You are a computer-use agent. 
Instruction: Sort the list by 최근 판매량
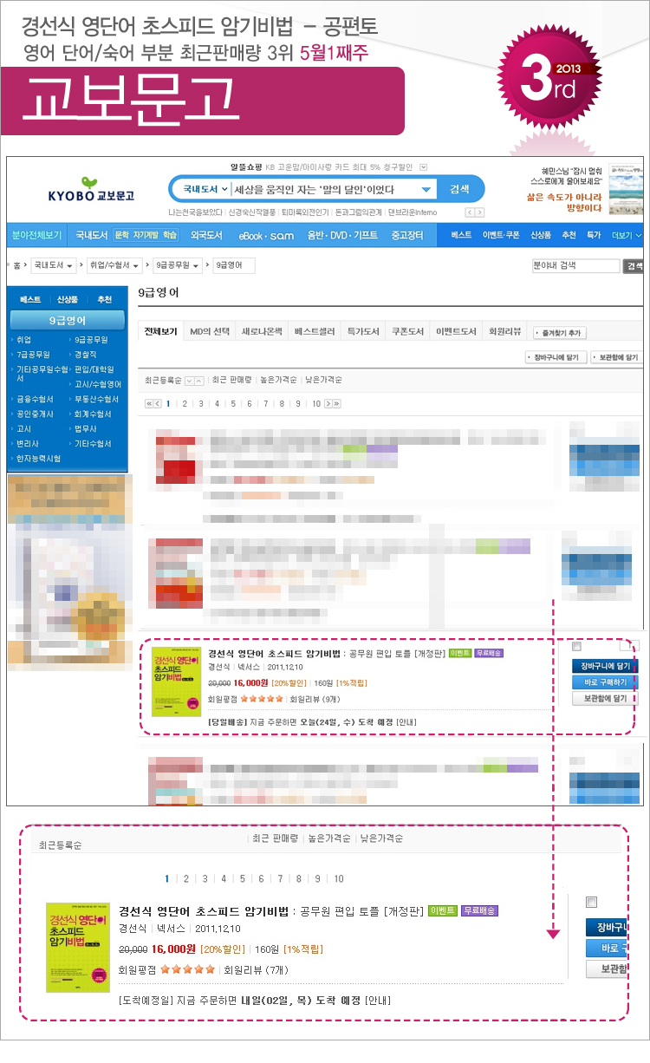[231, 381]
